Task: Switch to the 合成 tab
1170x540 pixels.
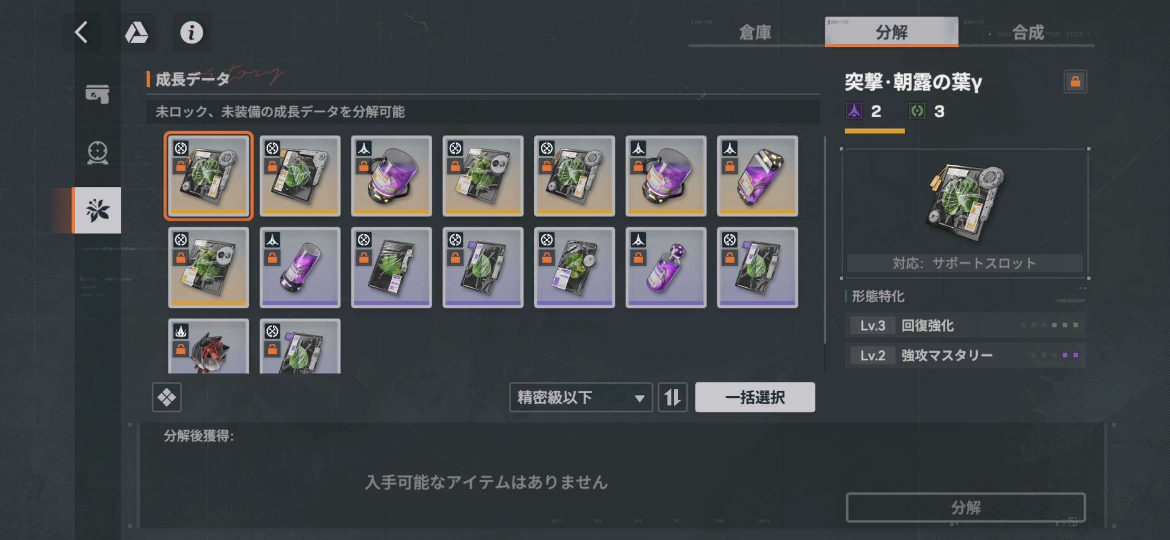Action: [x=1028, y=32]
